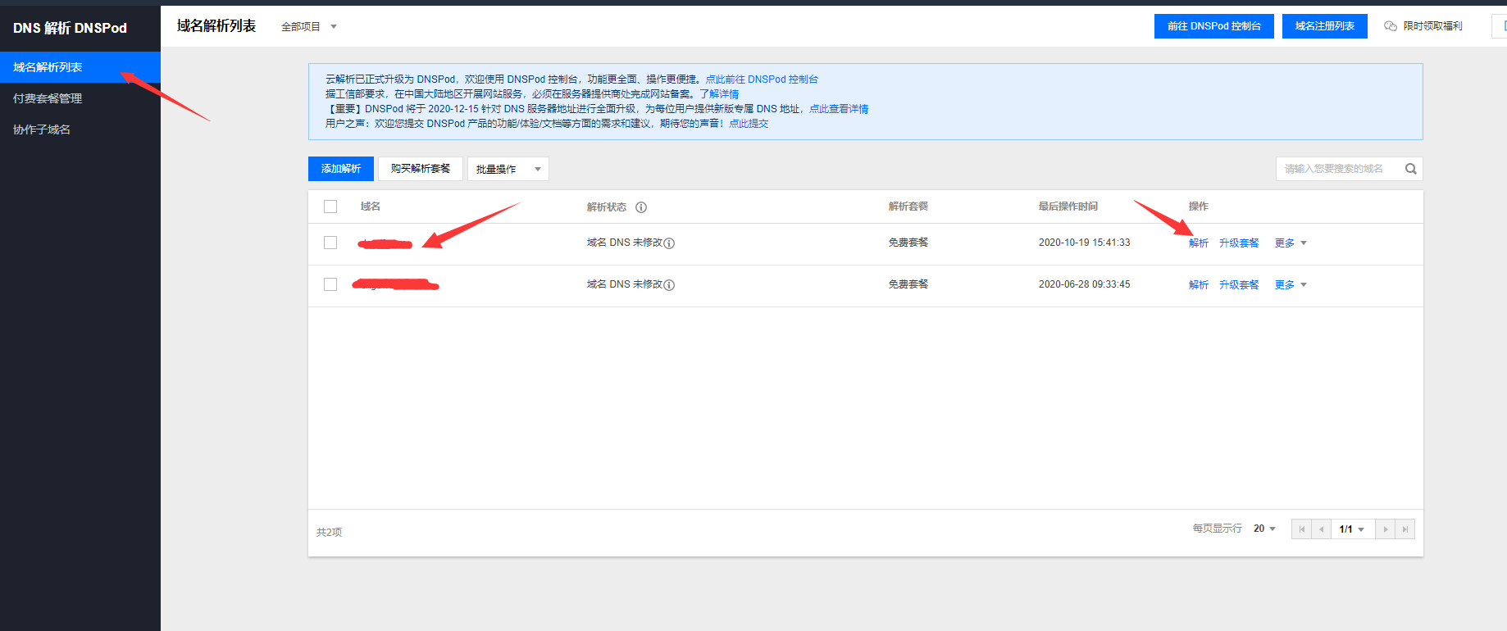Image resolution: width=1507 pixels, height=631 pixels.
Task: Click 免费套餐 in the 2020-06-28 row
Action: click(908, 284)
